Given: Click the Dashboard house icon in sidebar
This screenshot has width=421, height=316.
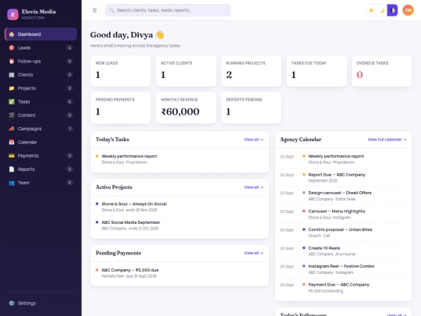Looking at the screenshot, I should (12, 34).
